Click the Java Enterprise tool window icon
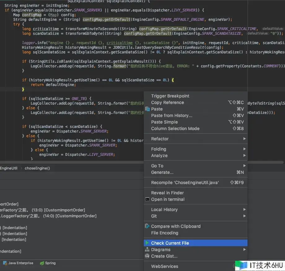The width and height of the screenshot is (285, 271). 5,263
